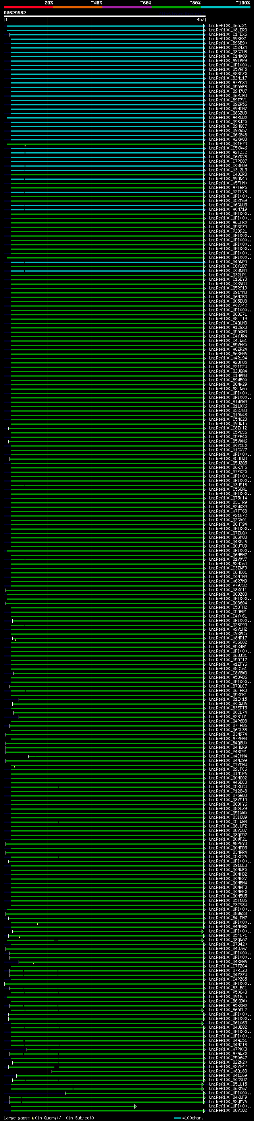
Task: Open hit UniRef100_A9SBX1
Action: [x=227, y=39]
